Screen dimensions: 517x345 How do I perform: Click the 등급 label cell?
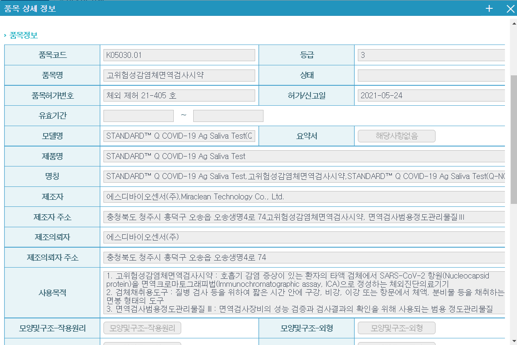(x=307, y=55)
